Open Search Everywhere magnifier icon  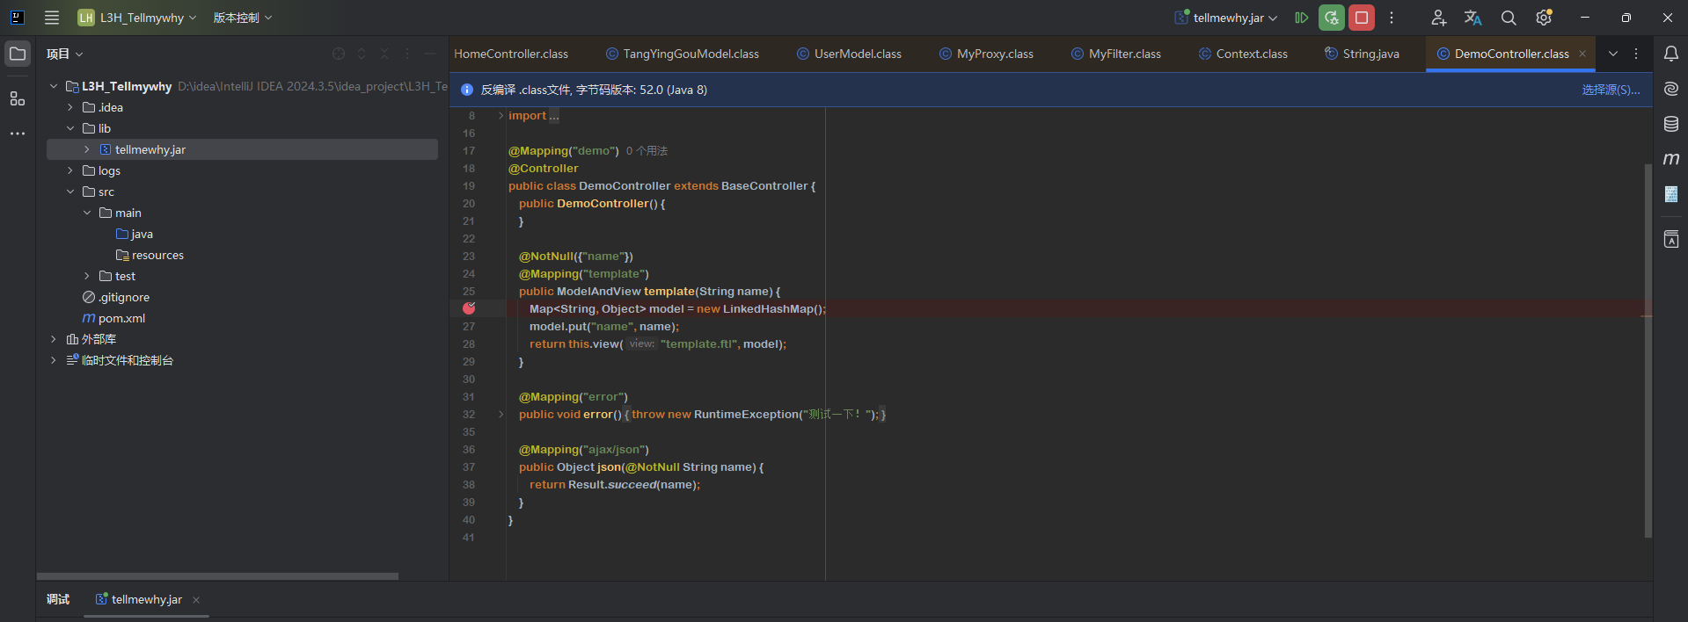tap(1508, 18)
